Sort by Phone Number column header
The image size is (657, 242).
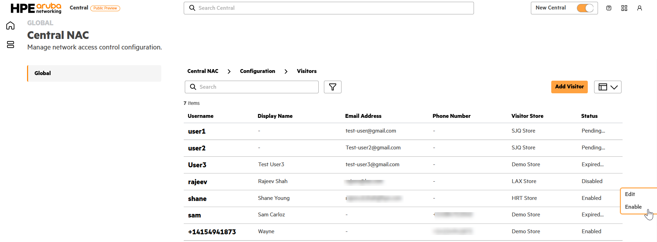click(x=451, y=116)
